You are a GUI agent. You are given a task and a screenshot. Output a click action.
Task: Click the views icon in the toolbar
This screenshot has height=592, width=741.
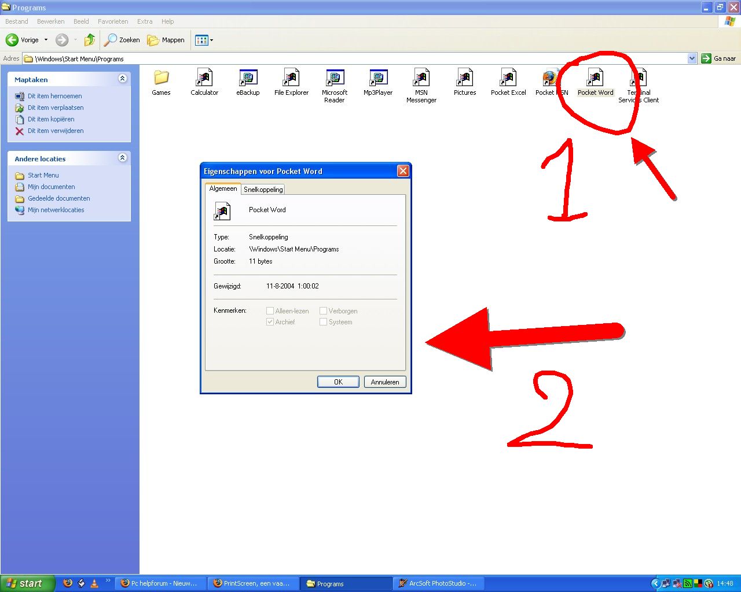201,40
